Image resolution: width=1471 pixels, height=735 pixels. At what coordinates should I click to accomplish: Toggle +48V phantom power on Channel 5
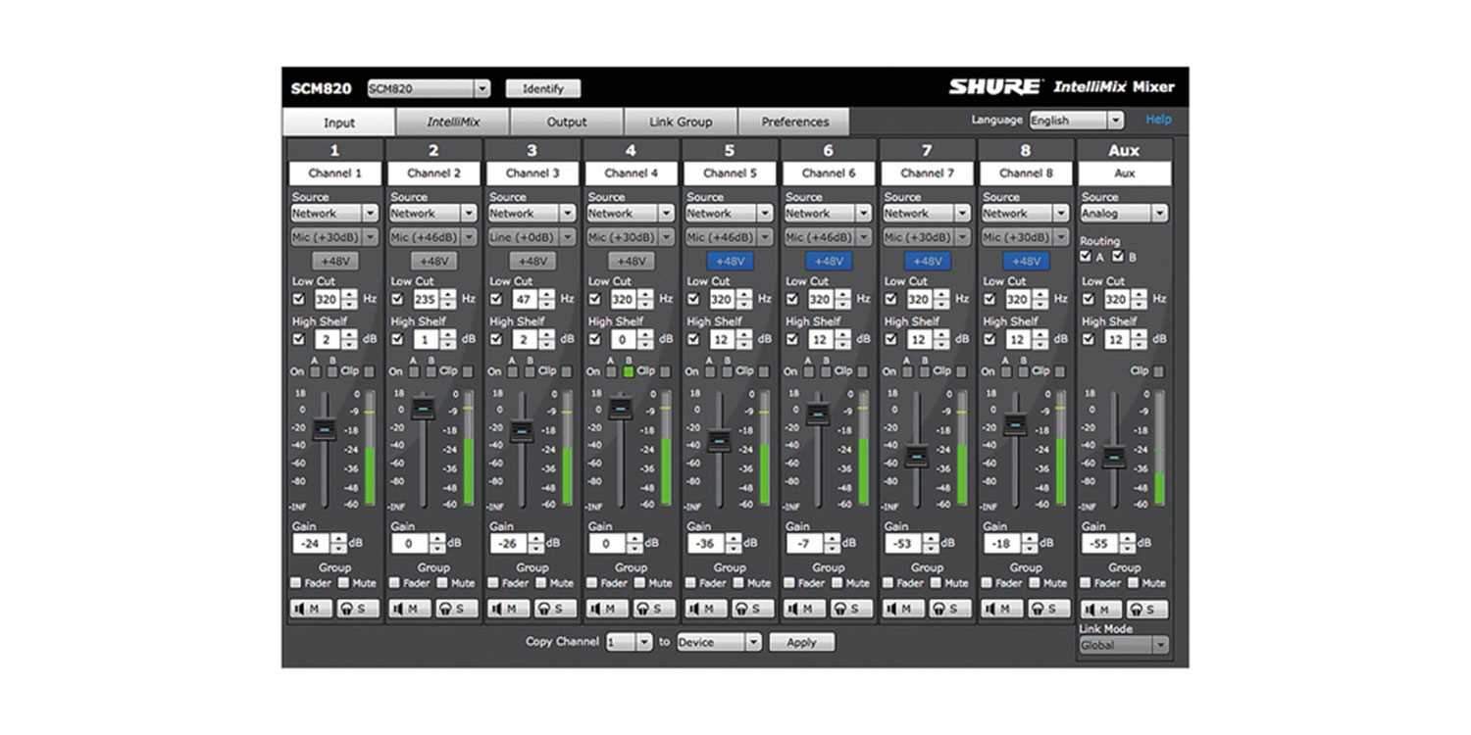point(730,262)
